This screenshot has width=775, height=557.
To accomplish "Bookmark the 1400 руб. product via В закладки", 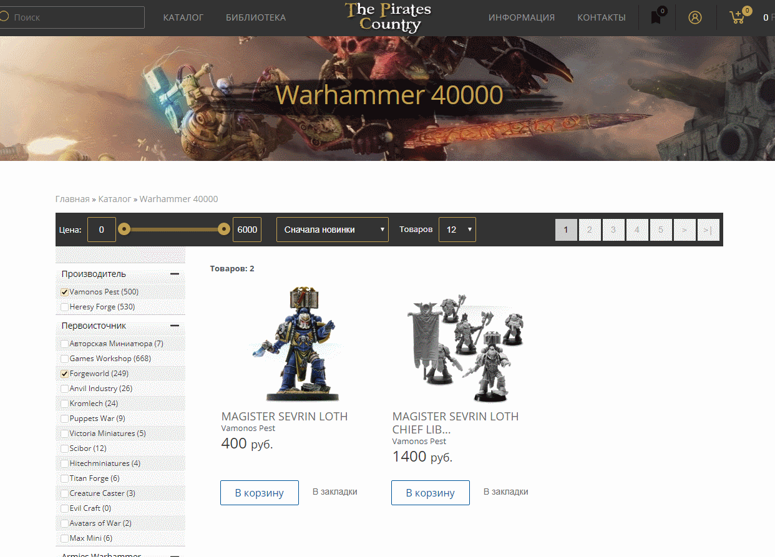I will [506, 492].
